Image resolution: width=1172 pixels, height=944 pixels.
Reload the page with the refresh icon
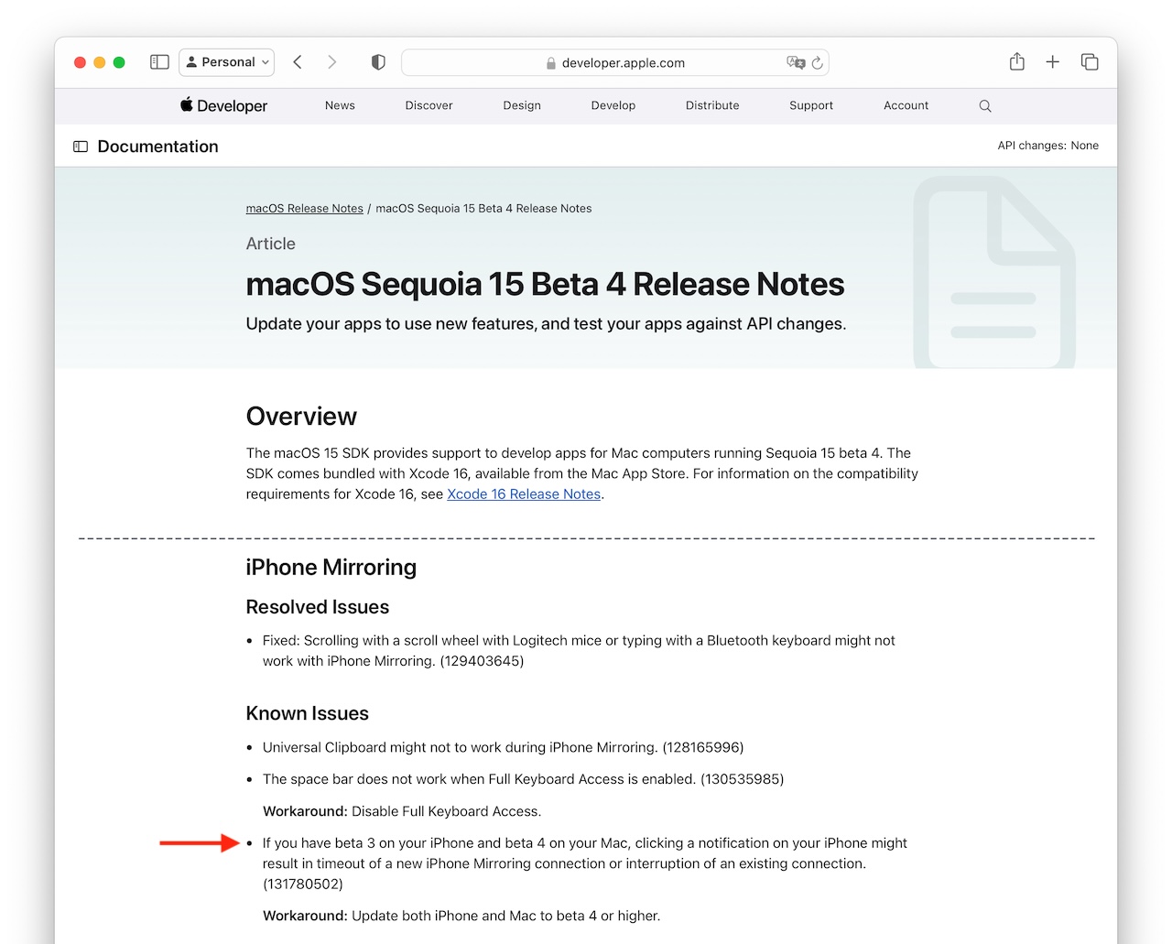point(818,62)
